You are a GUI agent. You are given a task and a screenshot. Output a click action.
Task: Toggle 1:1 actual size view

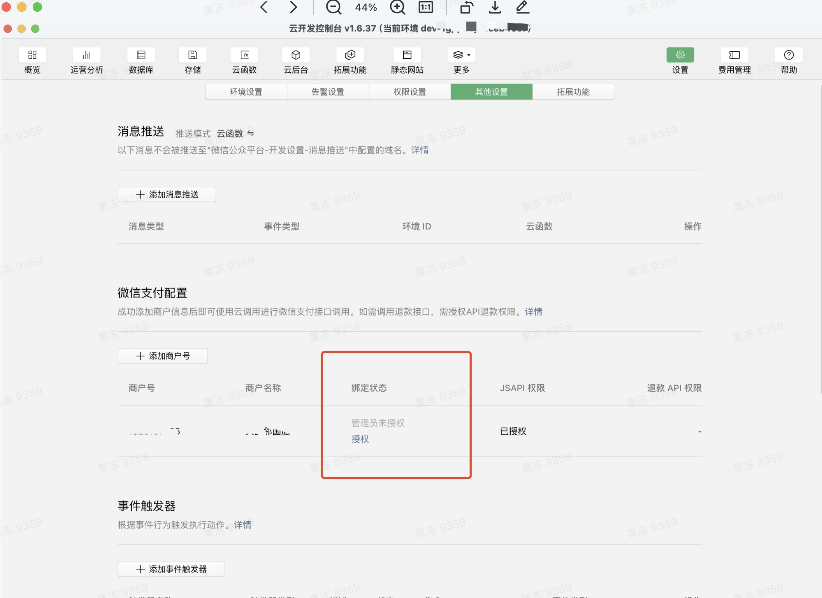[x=425, y=7]
